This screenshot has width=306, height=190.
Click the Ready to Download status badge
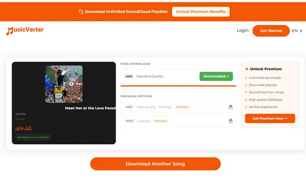(33, 137)
